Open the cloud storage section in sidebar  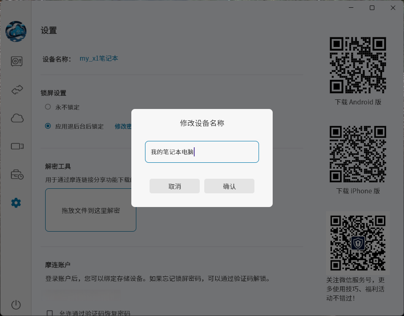coord(16,118)
